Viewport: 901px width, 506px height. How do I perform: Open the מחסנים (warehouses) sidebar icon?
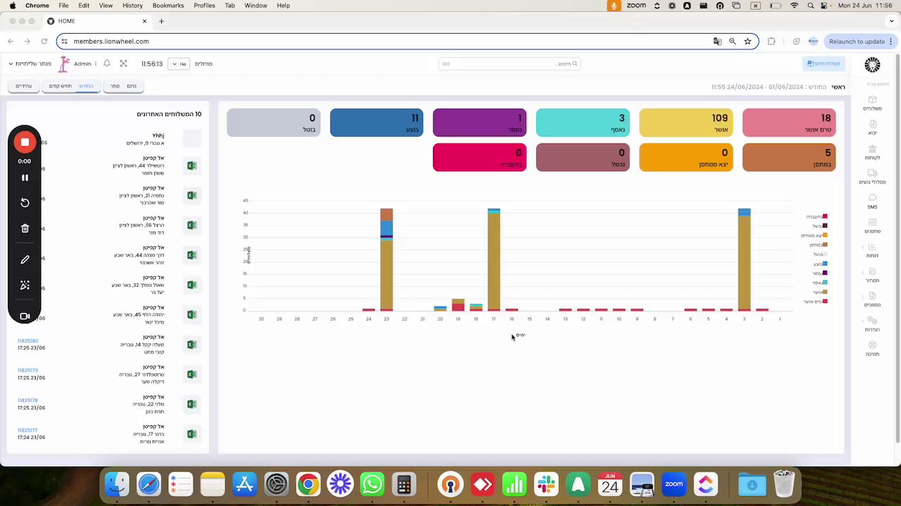click(872, 223)
